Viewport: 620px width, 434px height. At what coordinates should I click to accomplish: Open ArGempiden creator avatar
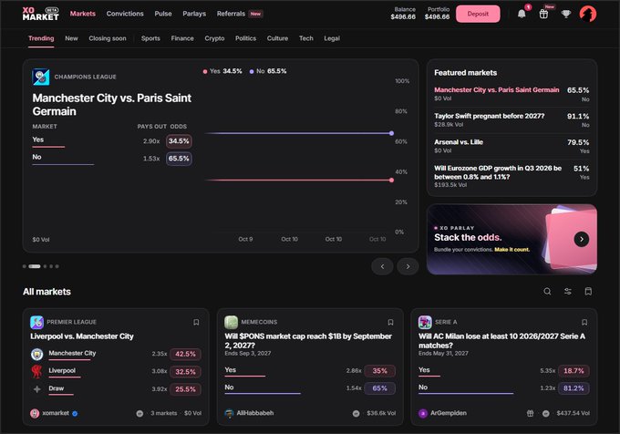423,413
